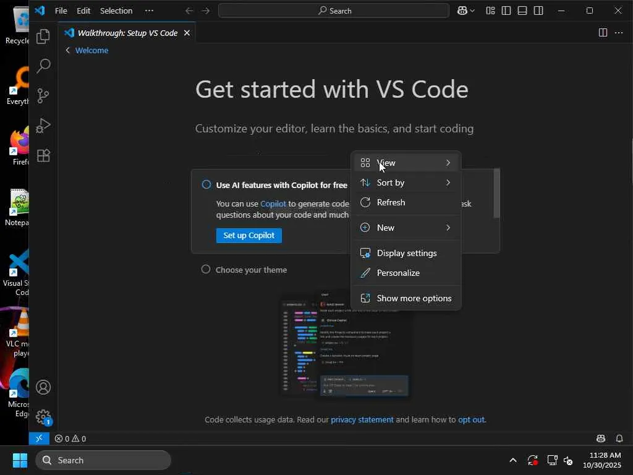Screen dimensions: 633x475
Task: Select the Microsoft Edge desktop shortcut
Action: click(x=18, y=394)
